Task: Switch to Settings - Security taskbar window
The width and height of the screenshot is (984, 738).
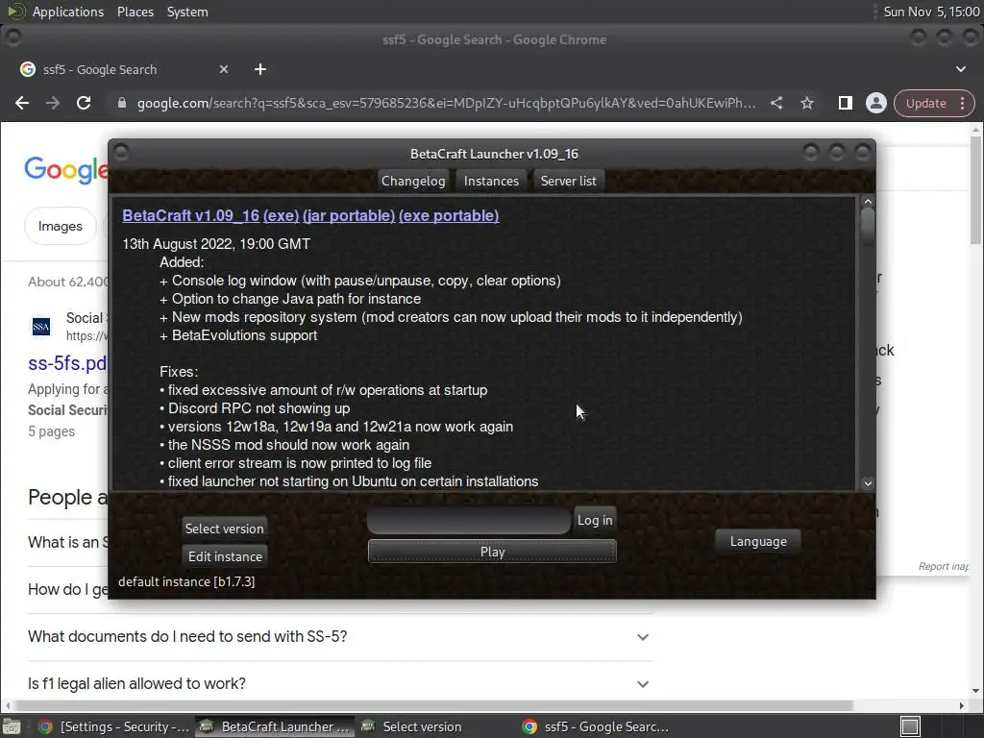Action: [113, 726]
